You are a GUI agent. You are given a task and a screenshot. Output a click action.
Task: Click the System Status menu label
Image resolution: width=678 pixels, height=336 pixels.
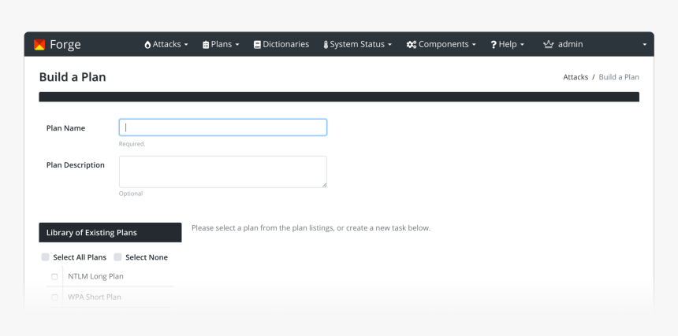pyautogui.click(x=357, y=44)
